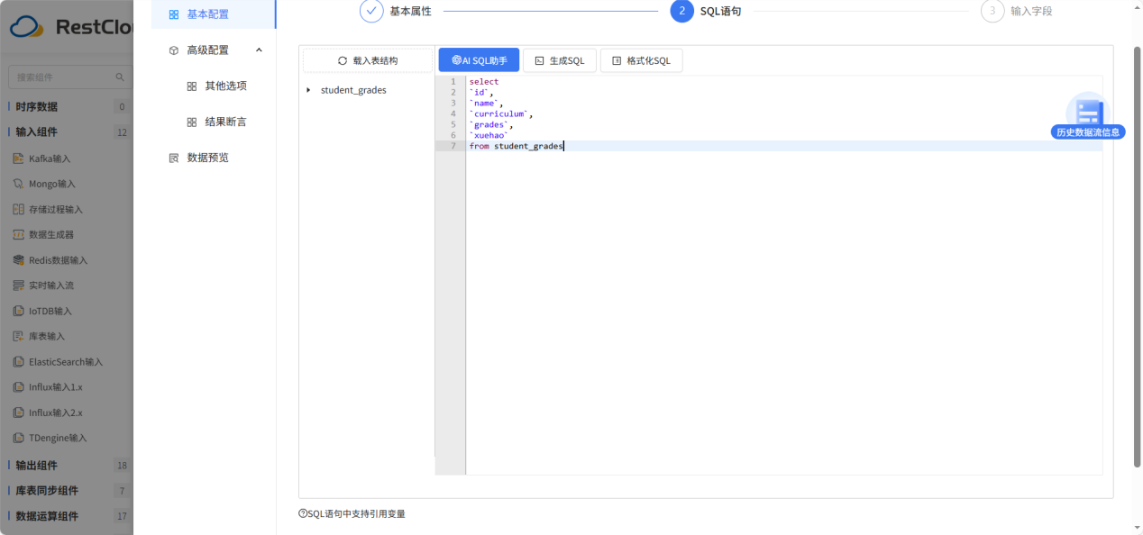Click the 格式化SQL button
1143x535 pixels.
click(x=641, y=59)
